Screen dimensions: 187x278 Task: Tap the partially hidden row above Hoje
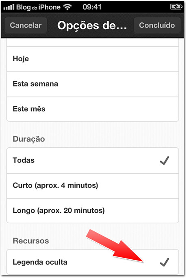tap(93, 43)
